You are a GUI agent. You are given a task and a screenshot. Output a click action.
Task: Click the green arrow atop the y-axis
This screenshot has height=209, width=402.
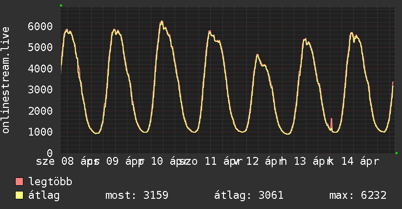tap(61, 5)
